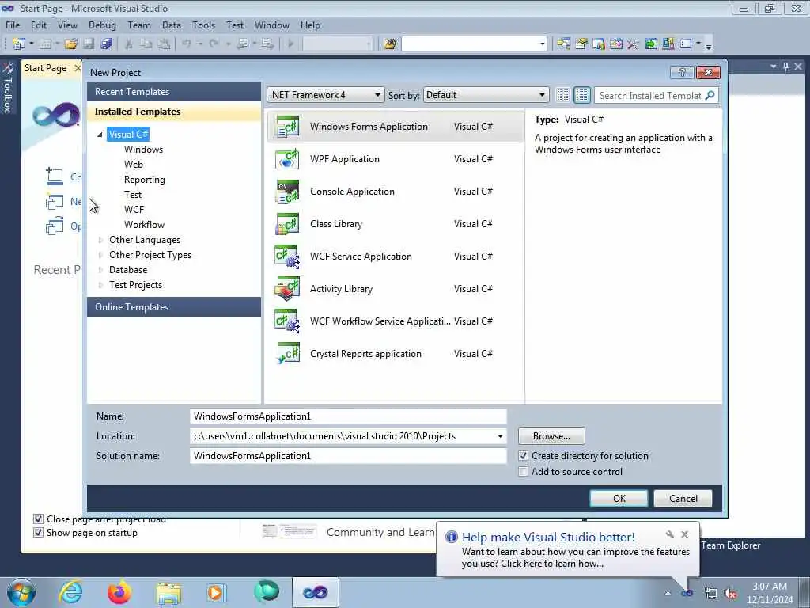Switch template list to medium icons view
This screenshot has width=810, height=608.
click(581, 95)
